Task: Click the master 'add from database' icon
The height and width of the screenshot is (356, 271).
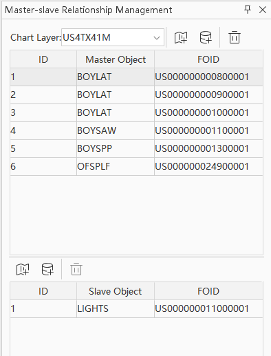Action: coord(206,37)
